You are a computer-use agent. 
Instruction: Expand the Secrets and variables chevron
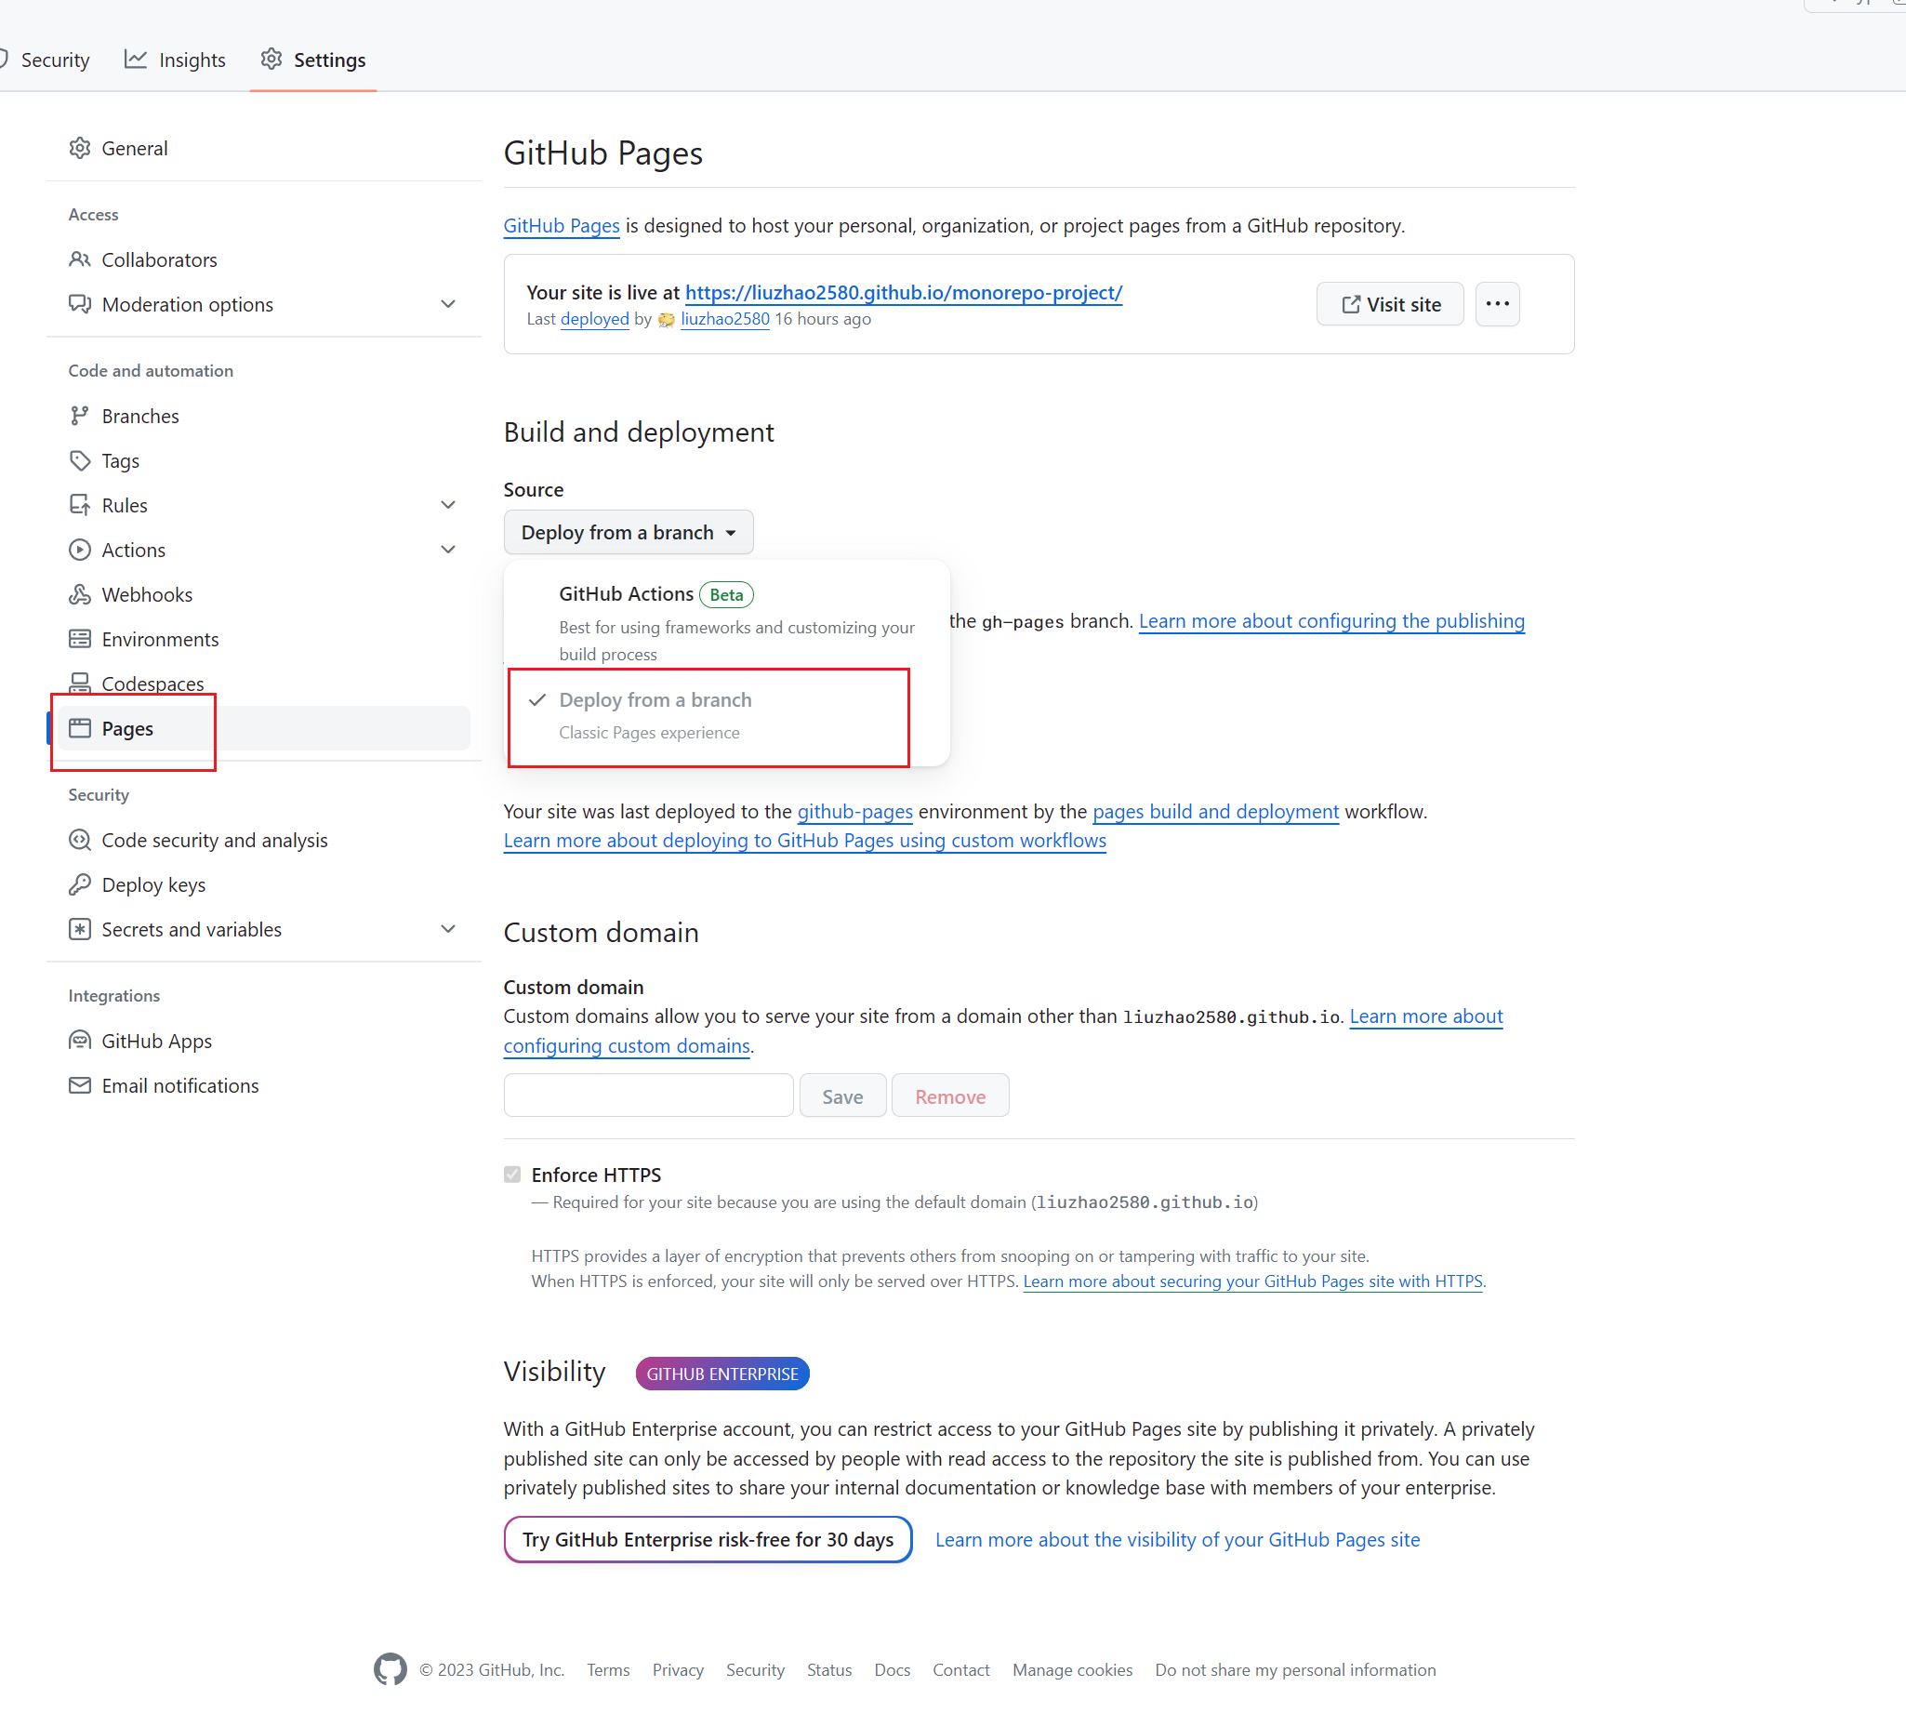448,929
